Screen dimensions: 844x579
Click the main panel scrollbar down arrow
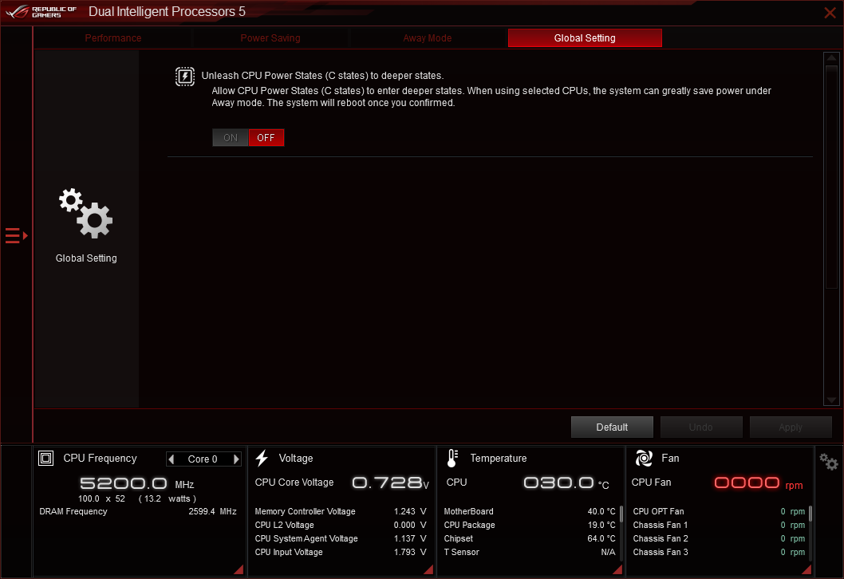click(x=831, y=400)
